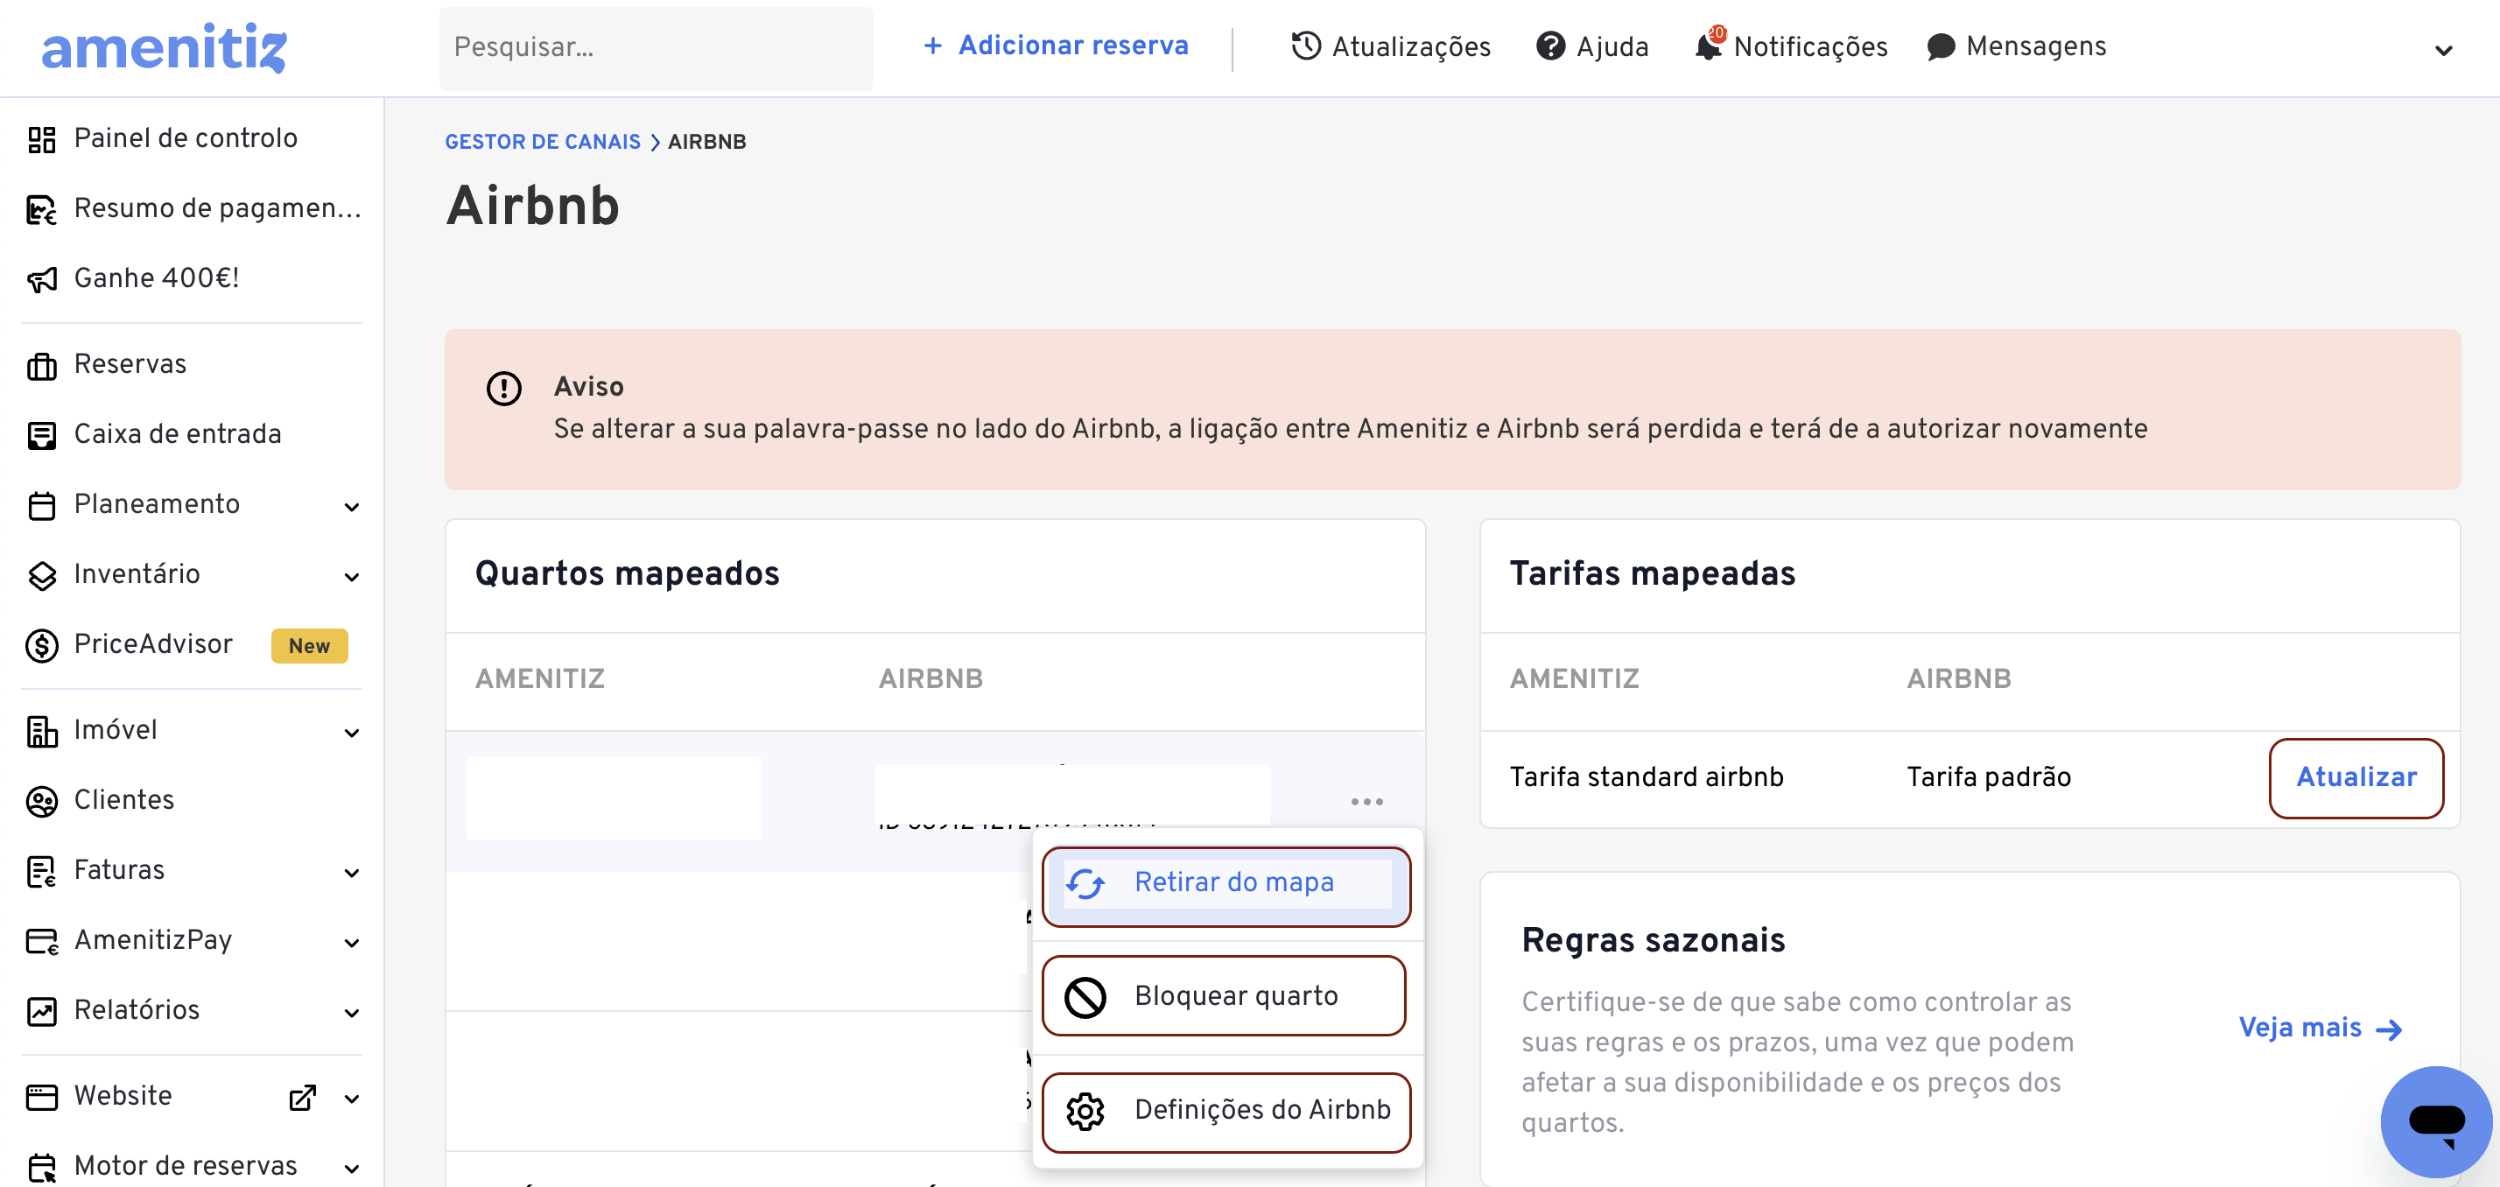Viewport: 2500px width, 1187px height.
Task: Click the Inventário layers icon
Action: pyautogui.click(x=42, y=575)
